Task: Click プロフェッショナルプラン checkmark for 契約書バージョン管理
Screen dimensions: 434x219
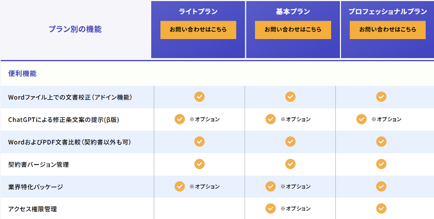Action: coord(381,164)
